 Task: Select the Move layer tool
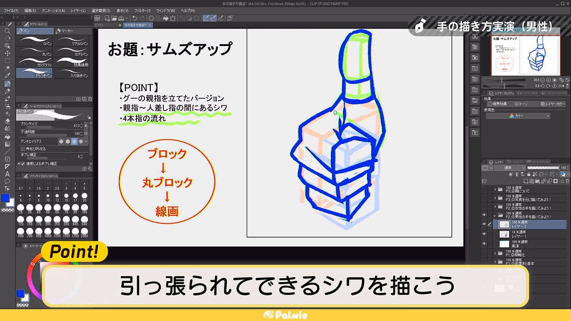[7, 53]
